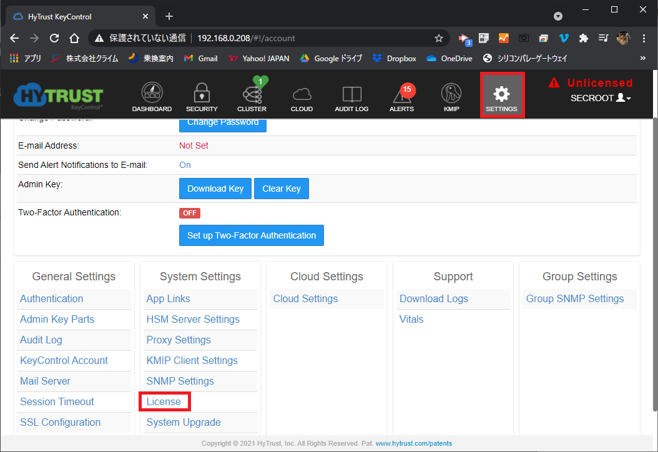Open the App Links link
The image size is (658, 452).
[169, 299]
